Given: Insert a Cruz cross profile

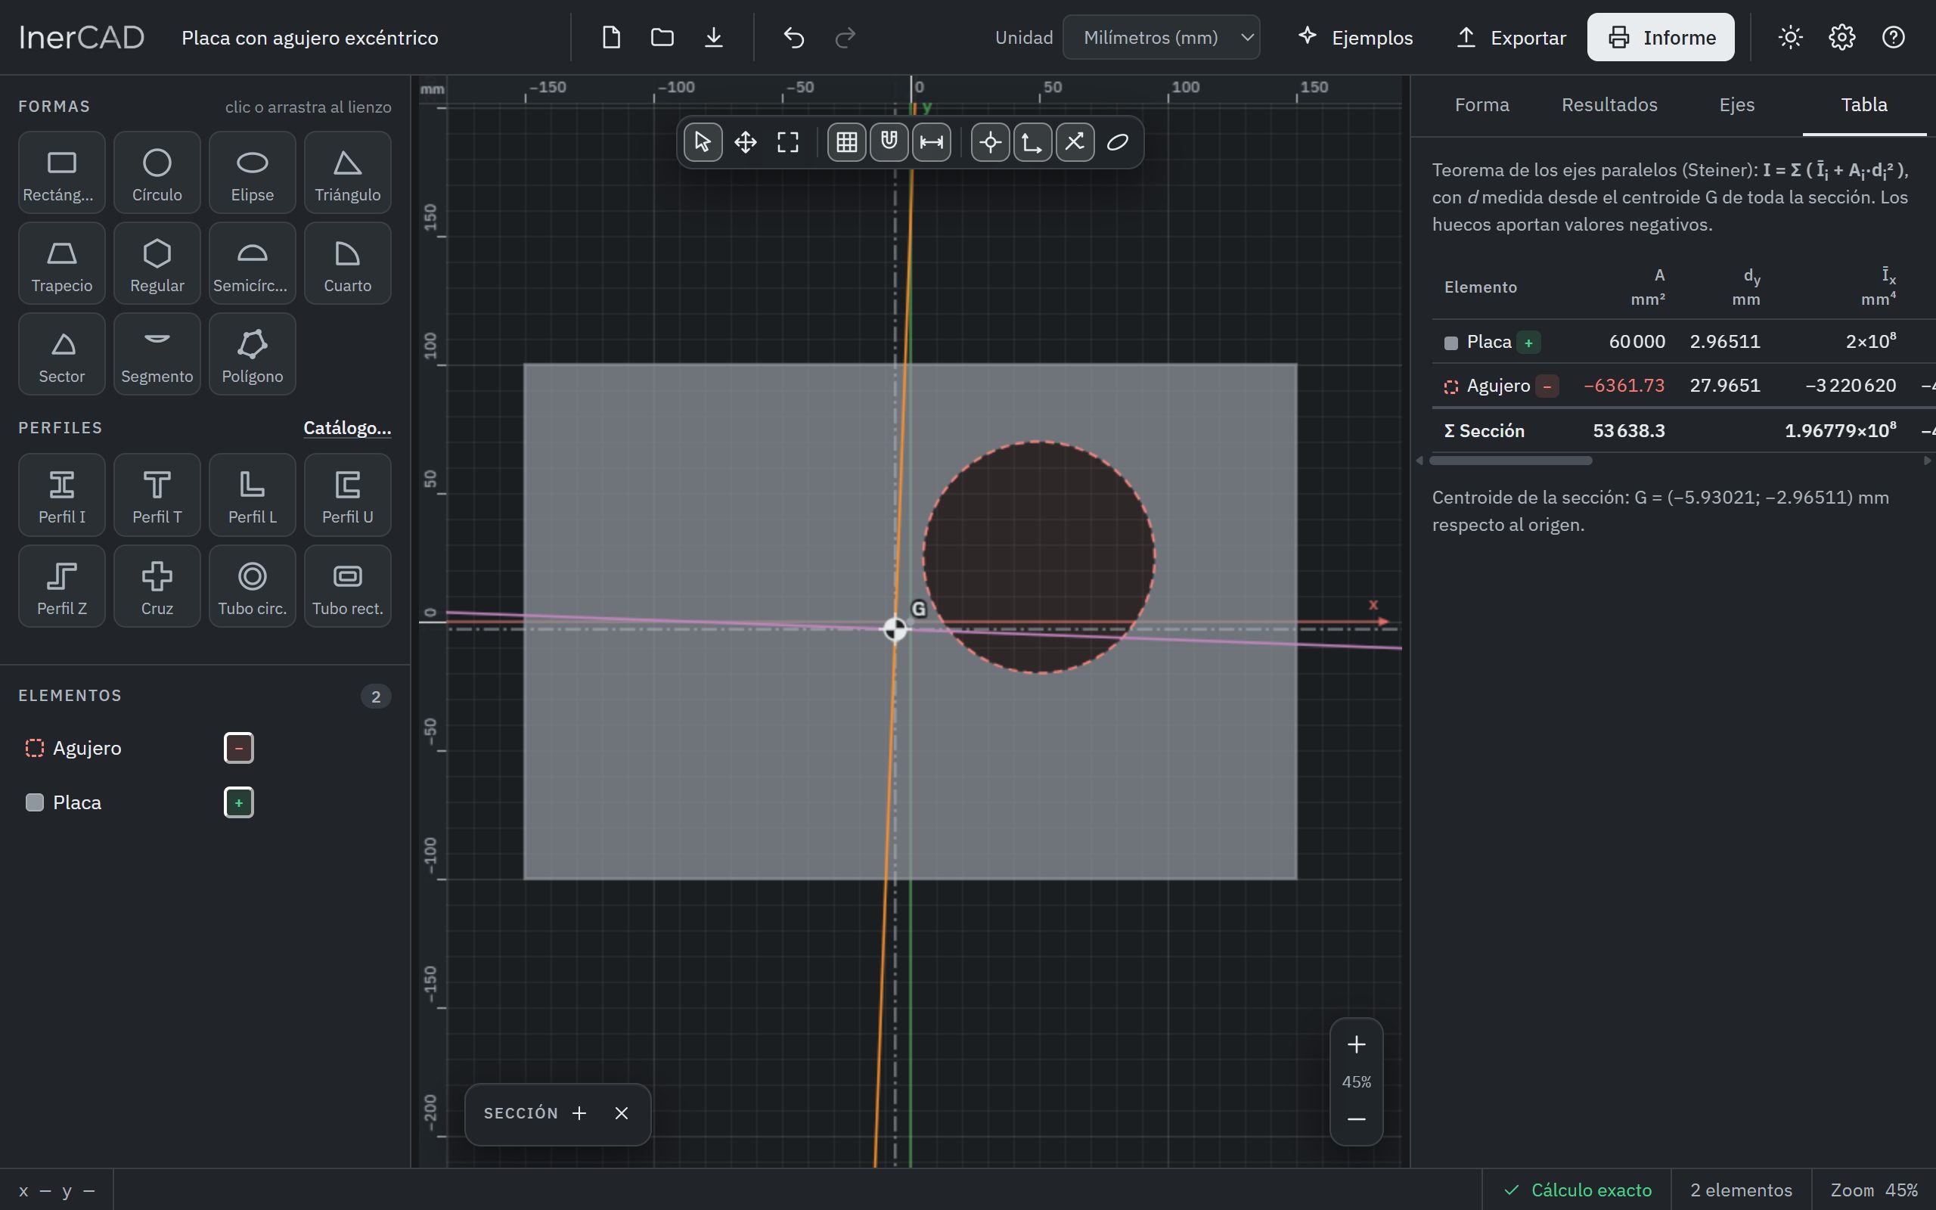Looking at the screenshot, I should 157,587.
